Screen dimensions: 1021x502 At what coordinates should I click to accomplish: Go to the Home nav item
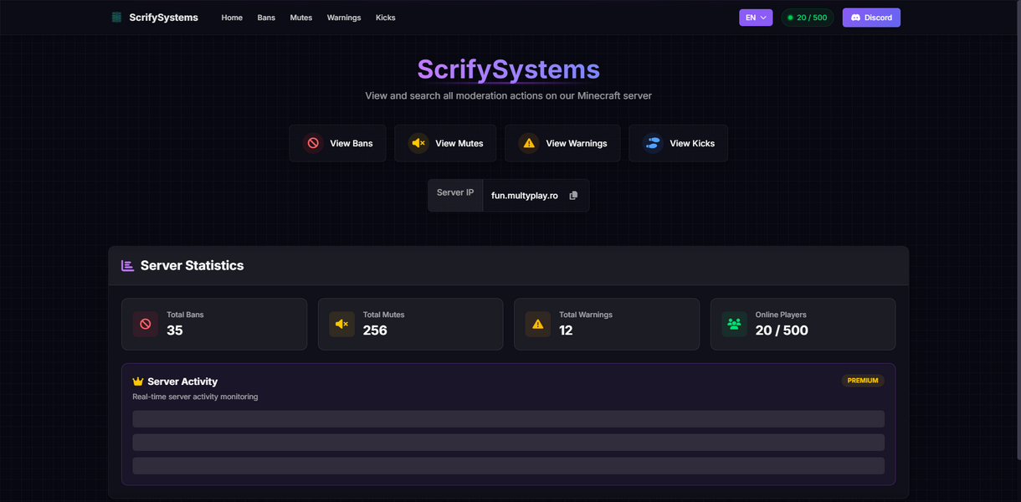click(x=232, y=18)
